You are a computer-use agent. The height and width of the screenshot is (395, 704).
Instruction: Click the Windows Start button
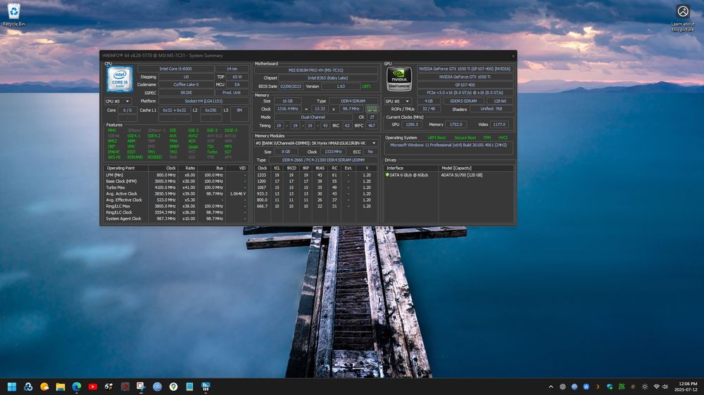[12, 387]
